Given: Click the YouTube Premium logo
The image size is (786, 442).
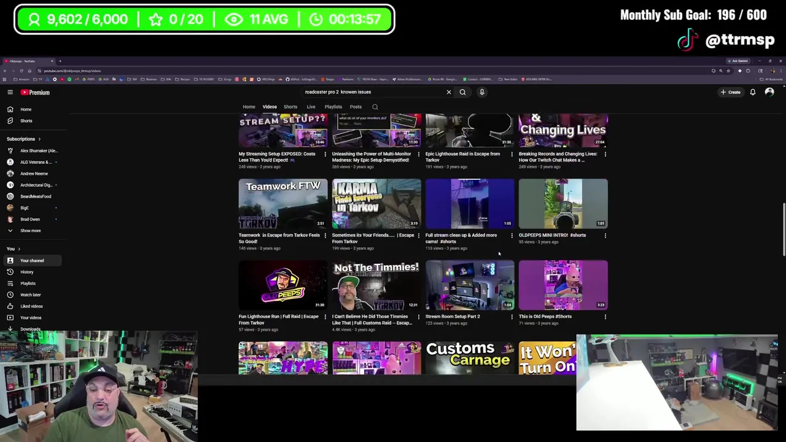Looking at the screenshot, I should click(x=35, y=92).
